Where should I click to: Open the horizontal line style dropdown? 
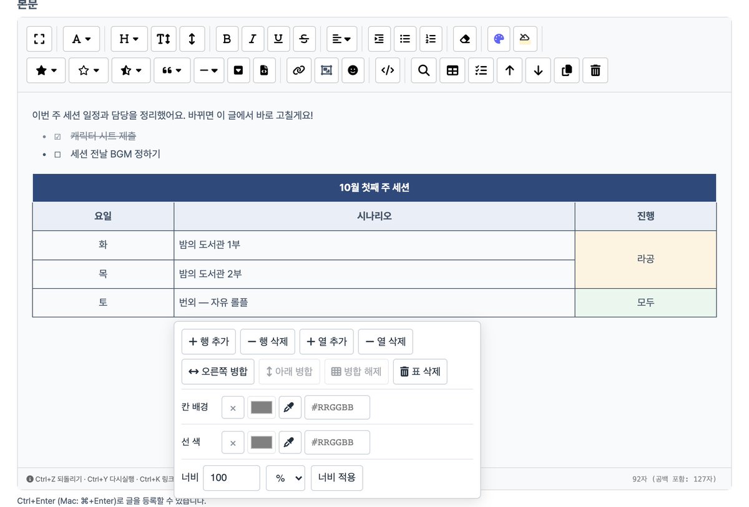pos(208,70)
